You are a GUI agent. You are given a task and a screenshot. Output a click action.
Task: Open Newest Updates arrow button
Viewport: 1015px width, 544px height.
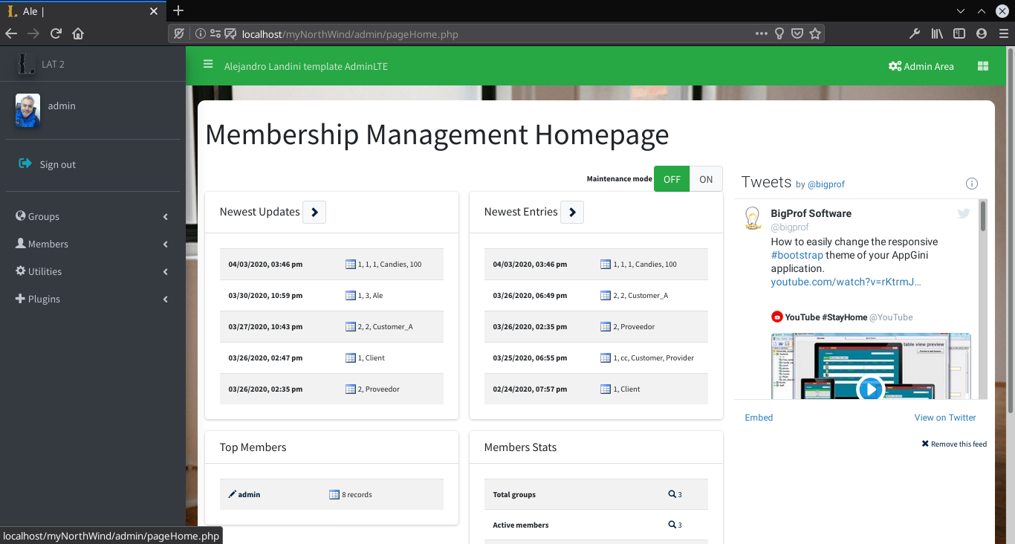(314, 212)
